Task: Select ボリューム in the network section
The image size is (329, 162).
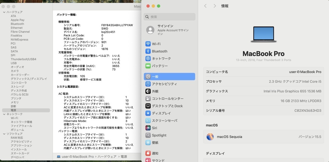Action: pyautogui.click(x=18, y=130)
